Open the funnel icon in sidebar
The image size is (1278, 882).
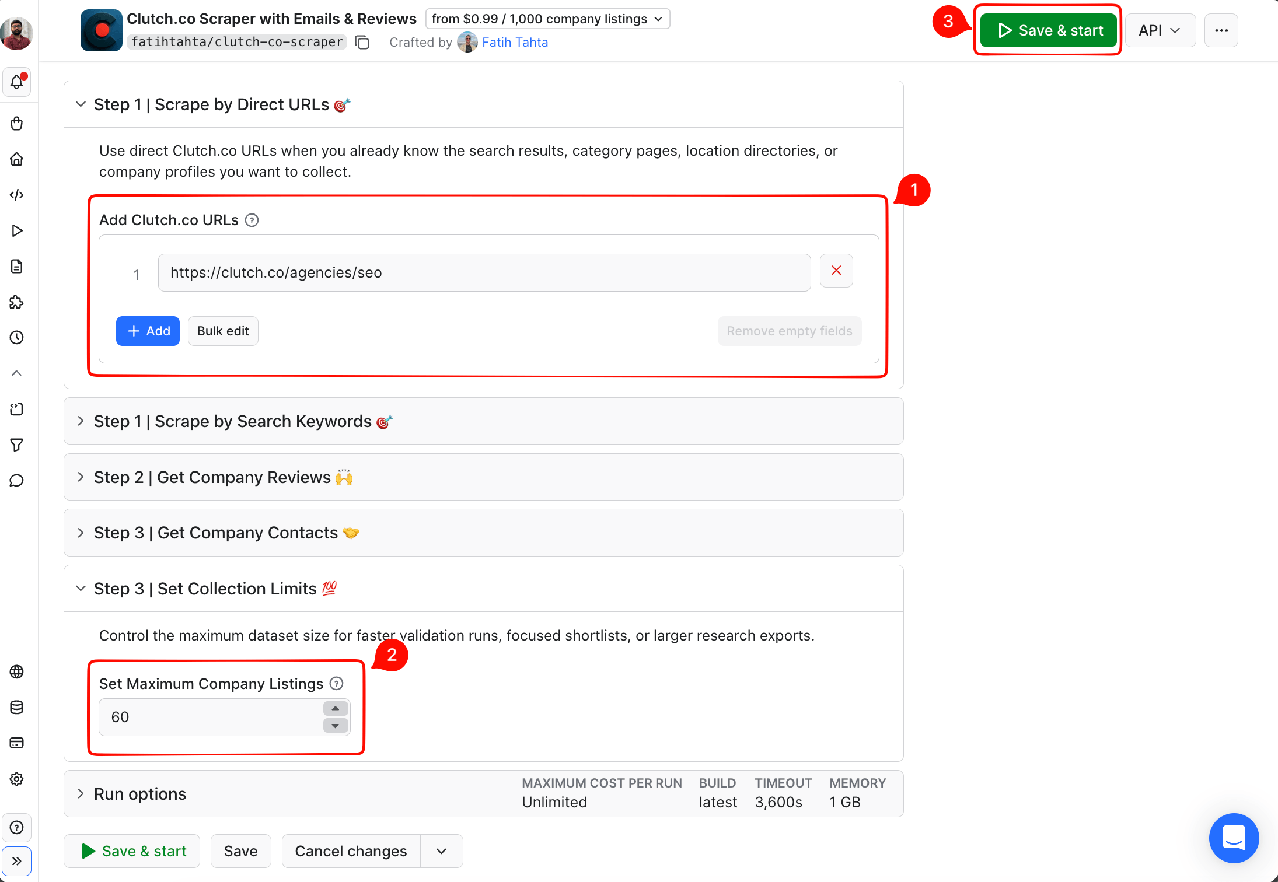tap(17, 445)
